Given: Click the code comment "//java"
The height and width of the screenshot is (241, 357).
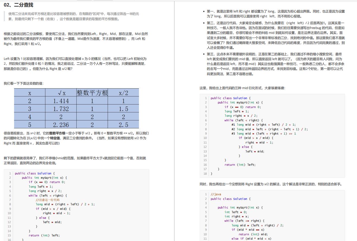Looking at the screenshot, I should tap(216, 194).
